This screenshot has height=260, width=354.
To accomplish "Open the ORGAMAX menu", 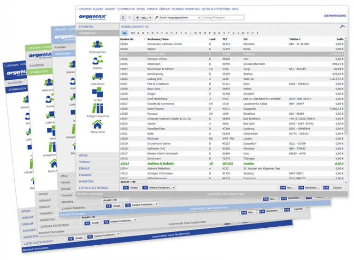I will [85, 9].
